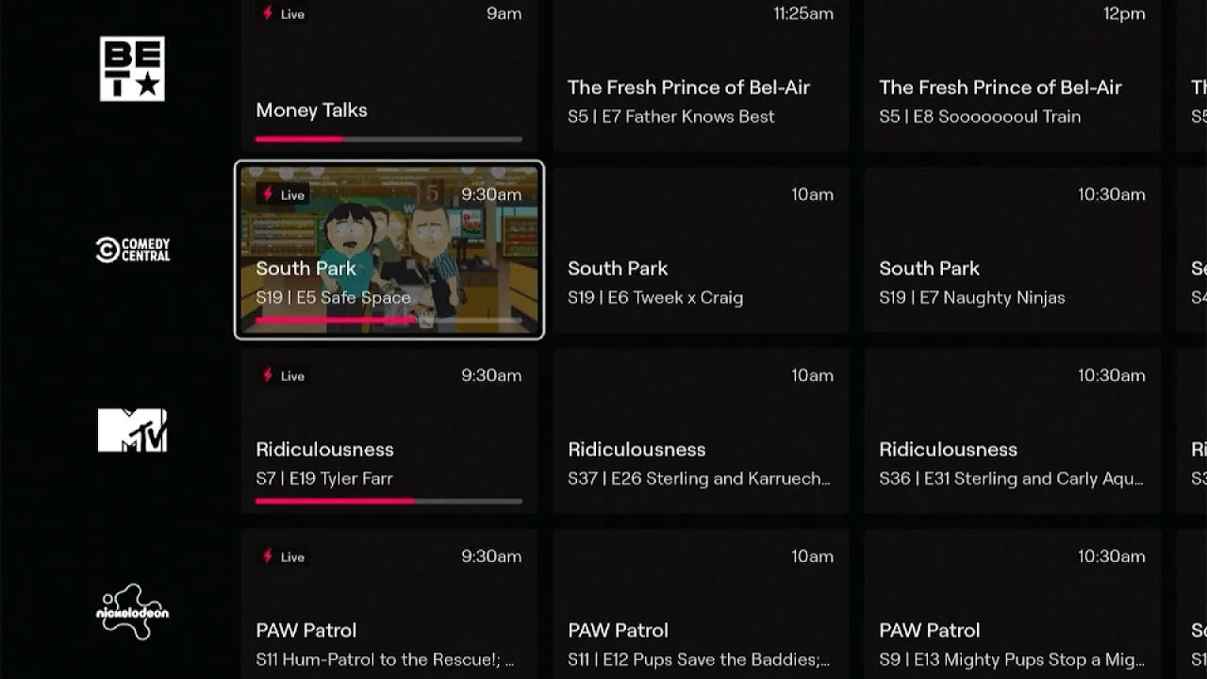Viewport: 1207px width, 679px height.
Task: Select the MTV channel logo
Action: pyautogui.click(x=132, y=430)
